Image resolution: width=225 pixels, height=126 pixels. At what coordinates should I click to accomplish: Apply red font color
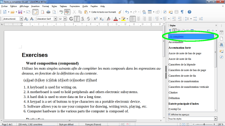[116, 19]
